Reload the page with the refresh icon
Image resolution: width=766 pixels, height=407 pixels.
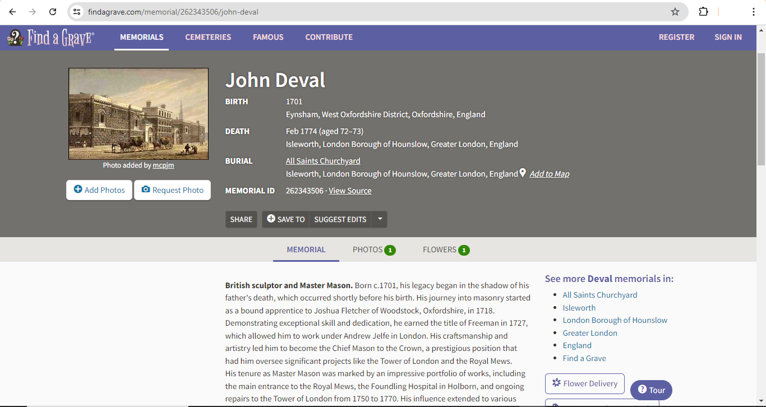[53, 12]
